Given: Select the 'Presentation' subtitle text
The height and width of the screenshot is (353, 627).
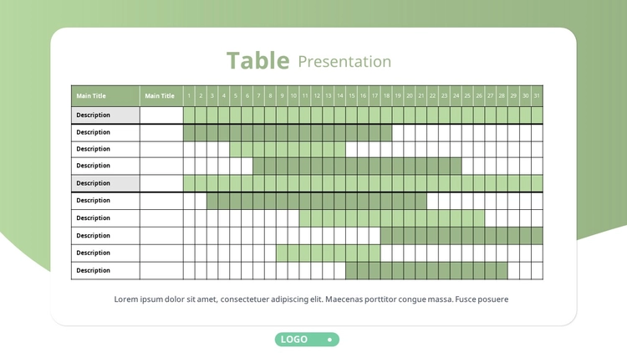Looking at the screenshot, I should (x=344, y=62).
